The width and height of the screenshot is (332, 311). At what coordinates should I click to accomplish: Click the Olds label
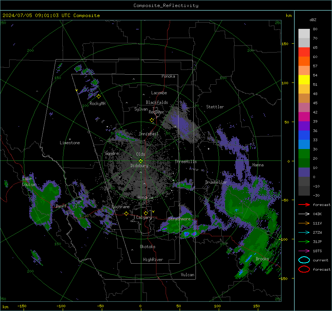coord(141,154)
